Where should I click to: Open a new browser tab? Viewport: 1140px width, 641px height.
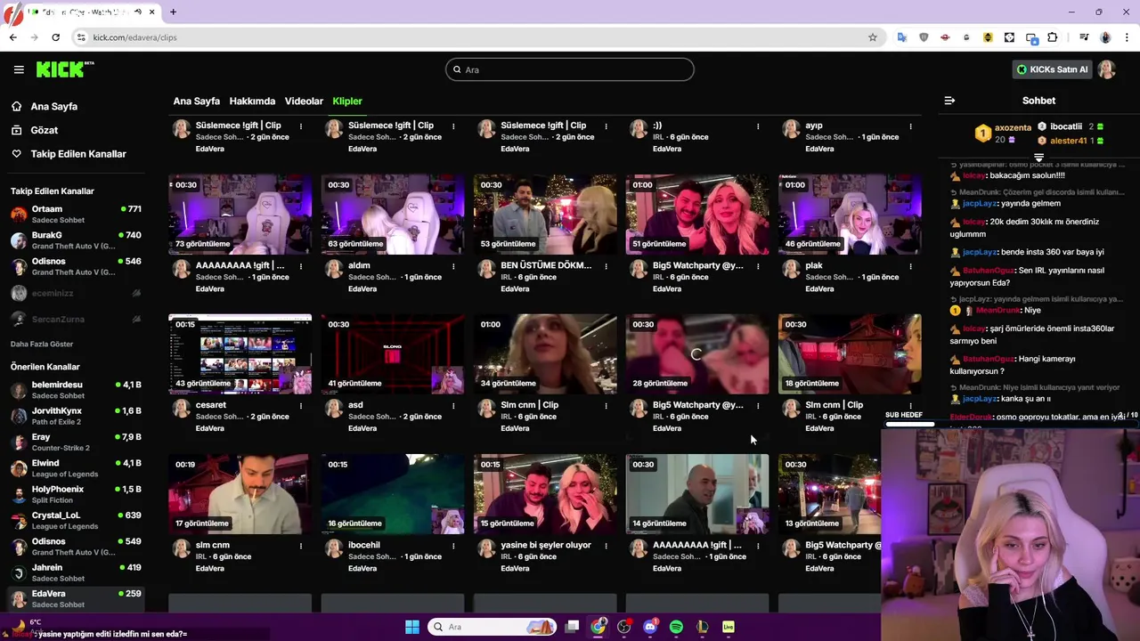173,12
